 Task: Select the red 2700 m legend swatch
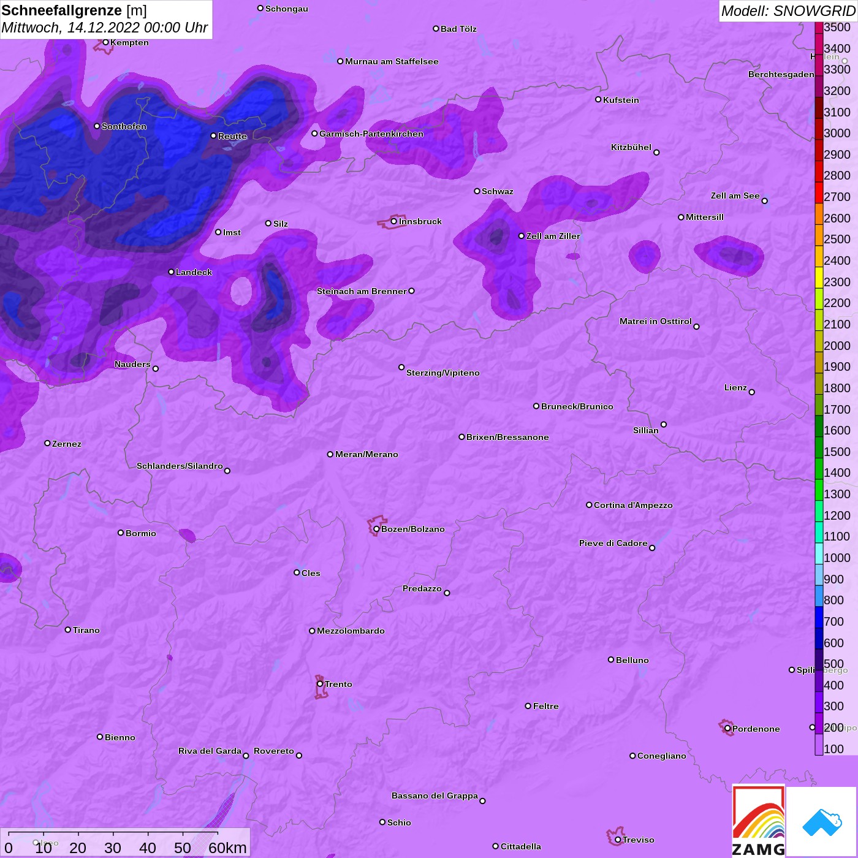pyautogui.click(x=819, y=192)
